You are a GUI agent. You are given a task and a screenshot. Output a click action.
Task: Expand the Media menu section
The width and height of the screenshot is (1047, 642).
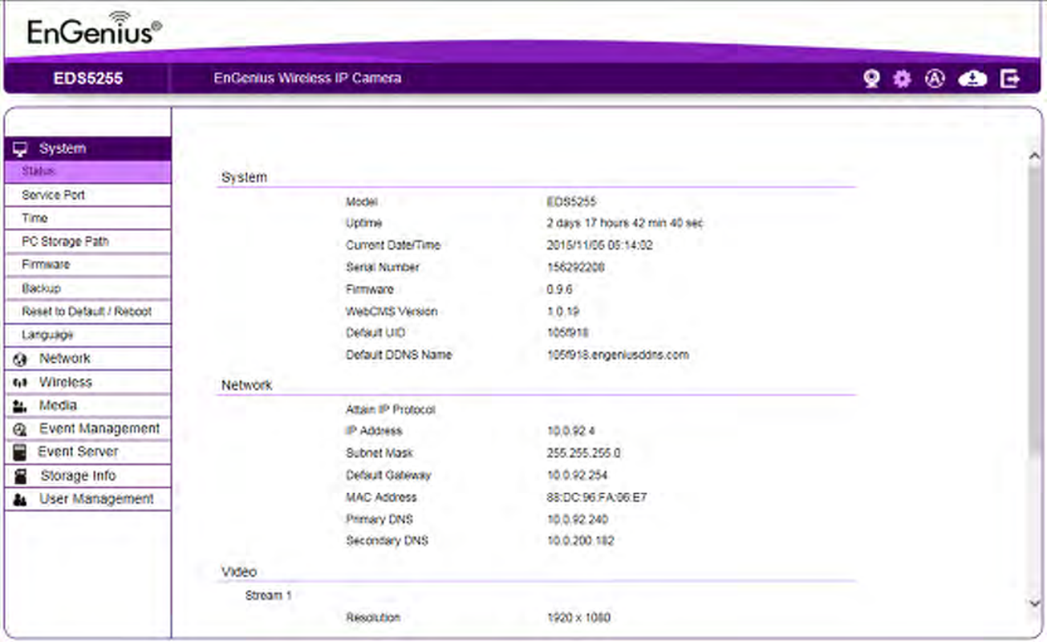coord(87,405)
